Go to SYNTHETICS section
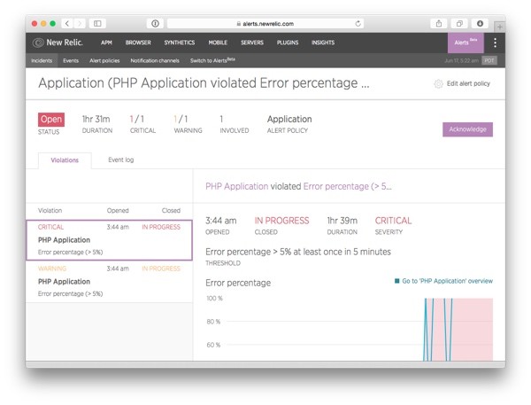The image size is (531, 405). (x=180, y=43)
